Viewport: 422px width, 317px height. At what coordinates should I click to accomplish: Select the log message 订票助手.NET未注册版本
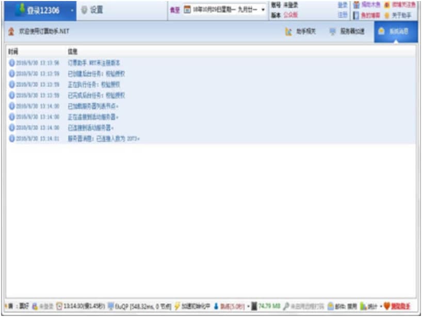[94, 63]
